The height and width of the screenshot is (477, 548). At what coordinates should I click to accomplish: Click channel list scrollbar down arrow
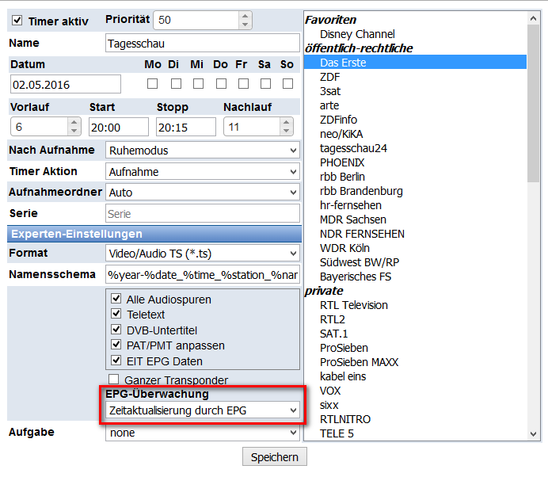[x=533, y=434]
